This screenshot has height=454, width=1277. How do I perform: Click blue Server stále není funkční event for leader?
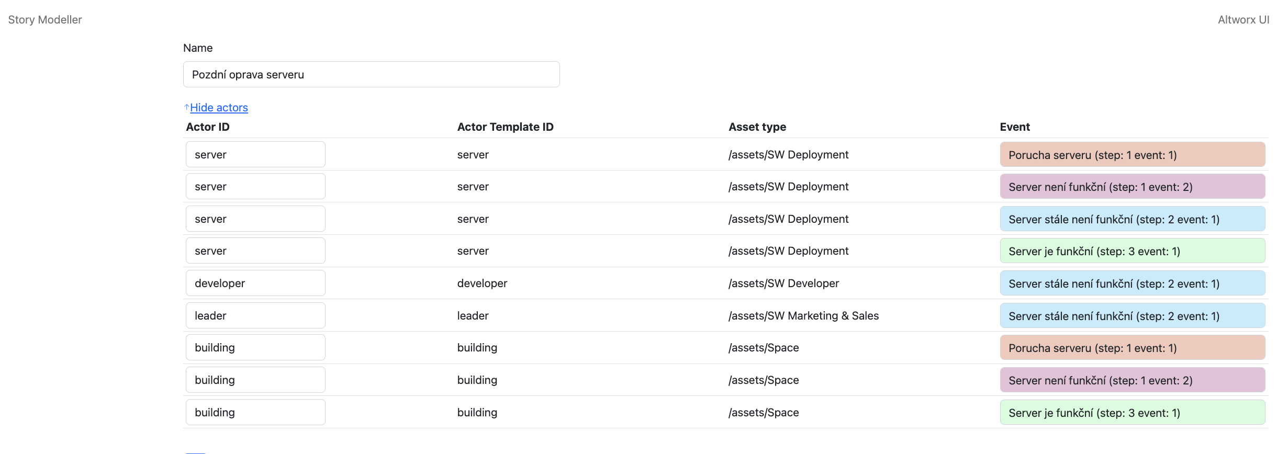1132,316
